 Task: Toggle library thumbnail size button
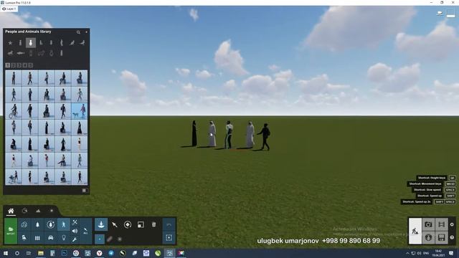pos(85,191)
